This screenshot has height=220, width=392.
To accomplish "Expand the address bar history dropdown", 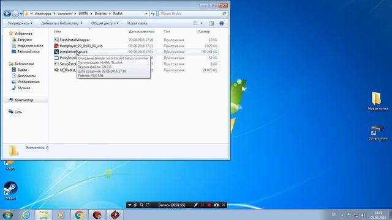I will [146, 13].
